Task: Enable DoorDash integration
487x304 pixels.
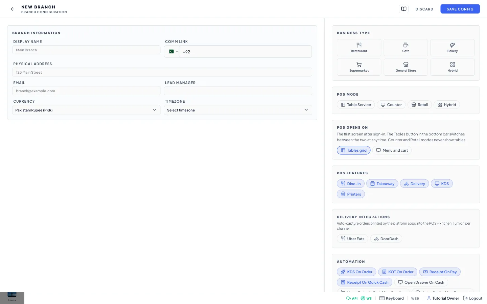Action: point(386,239)
